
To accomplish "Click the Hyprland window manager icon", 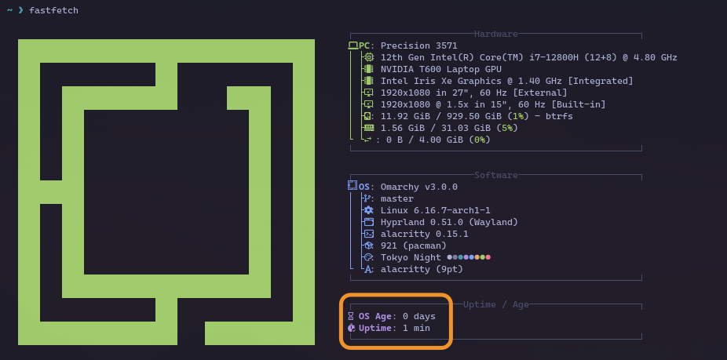I will tap(368, 222).
